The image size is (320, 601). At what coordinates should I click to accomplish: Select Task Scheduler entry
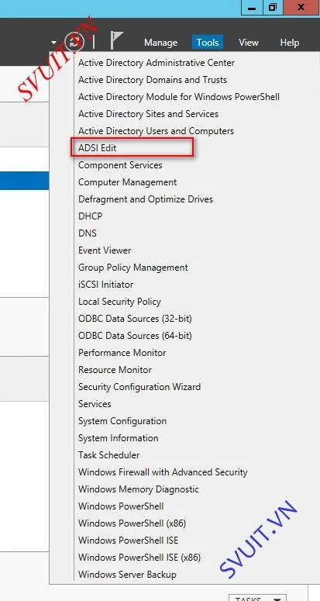108,455
